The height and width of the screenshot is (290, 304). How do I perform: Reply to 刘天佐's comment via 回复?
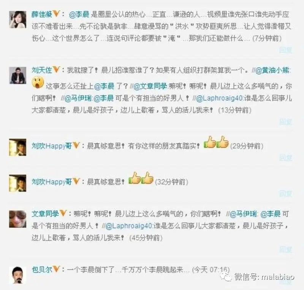coord(286,122)
